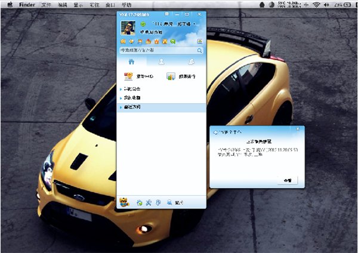The width and height of the screenshot is (358, 253).
Task: Click the Wi-Fi icon in menu bar
Action: [316, 5]
